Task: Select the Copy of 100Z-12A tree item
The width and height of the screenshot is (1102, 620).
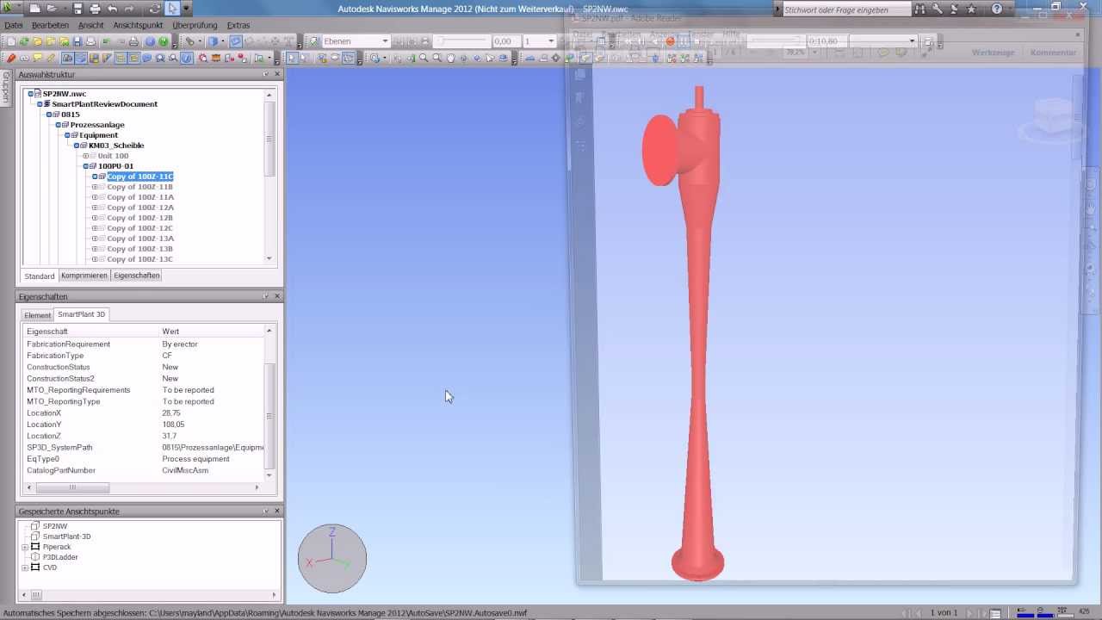Action: [x=140, y=208]
